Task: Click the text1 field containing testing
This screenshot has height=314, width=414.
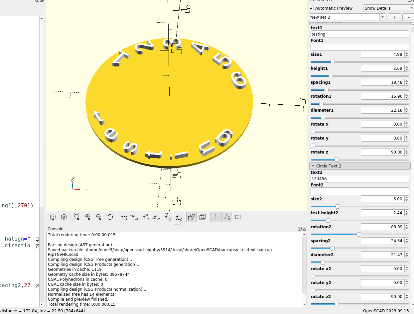Action: pyautogui.click(x=360, y=34)
